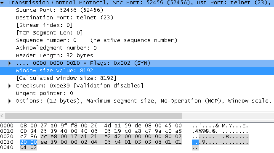Viewport: 274px width, 153px height.
Task: Select the Source Port: 52456 line
Action: tap(137, 10)
